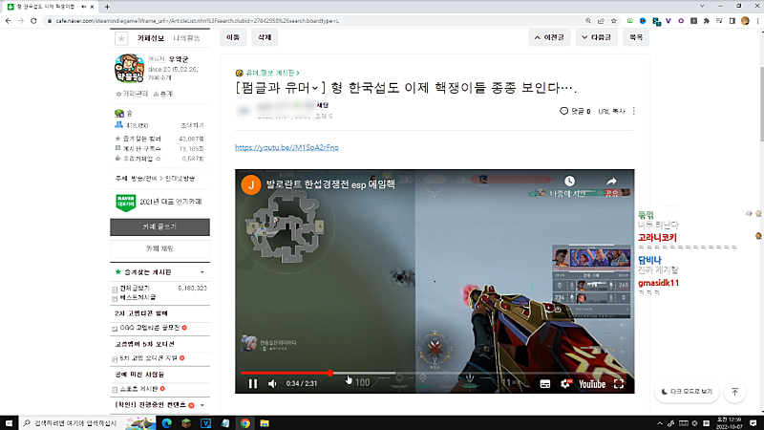Image resolution: width=764 pixels, height=430 pixels.
Task: Click the 초대하기 invite link
Action: coord(192,125)
